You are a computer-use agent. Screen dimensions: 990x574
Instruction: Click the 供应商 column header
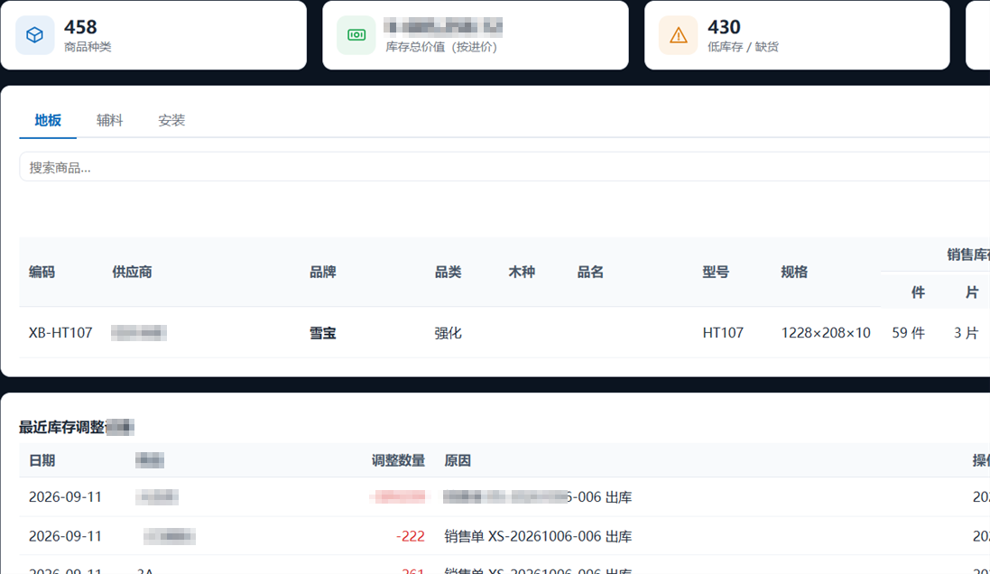132,273
